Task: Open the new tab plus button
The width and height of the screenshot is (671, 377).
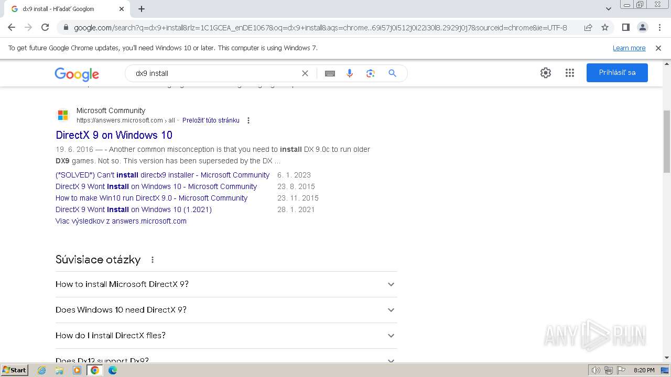Action: pyautogui.click(x=142, y=9)
